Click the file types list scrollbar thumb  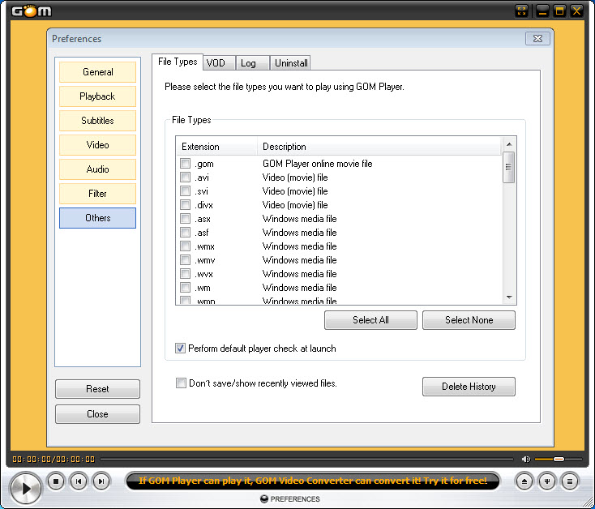(x=508, y=167)
